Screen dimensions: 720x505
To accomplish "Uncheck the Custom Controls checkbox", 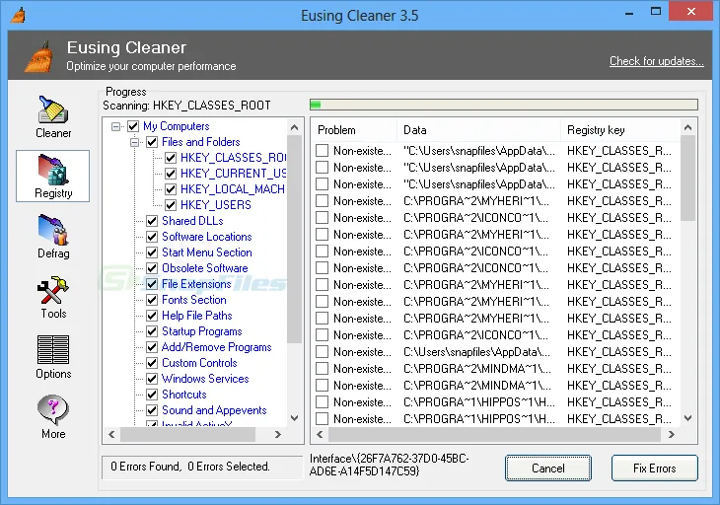I will click(x=152, y=363).
